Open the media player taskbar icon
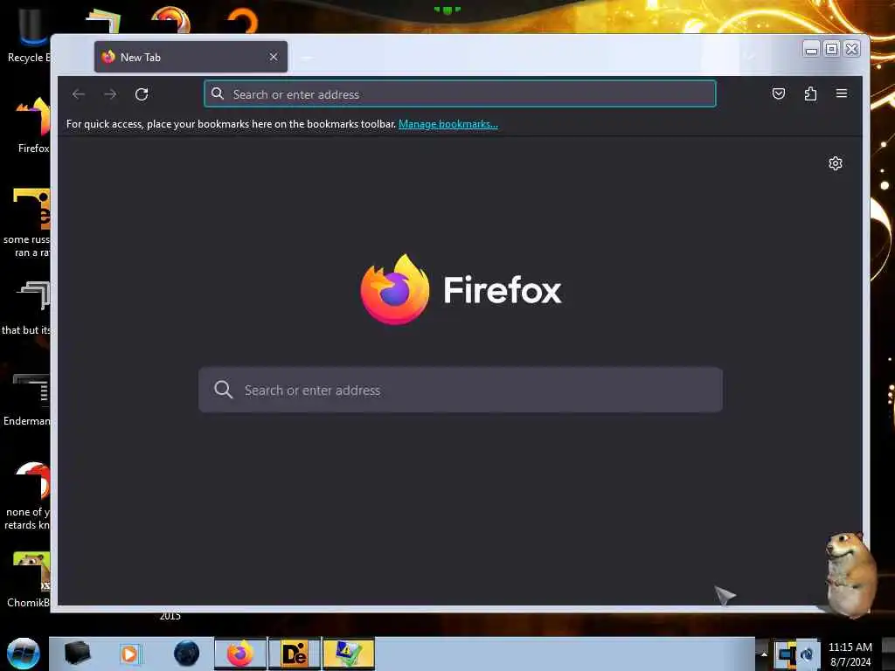895x671 pixels. (x=129, y=654)
